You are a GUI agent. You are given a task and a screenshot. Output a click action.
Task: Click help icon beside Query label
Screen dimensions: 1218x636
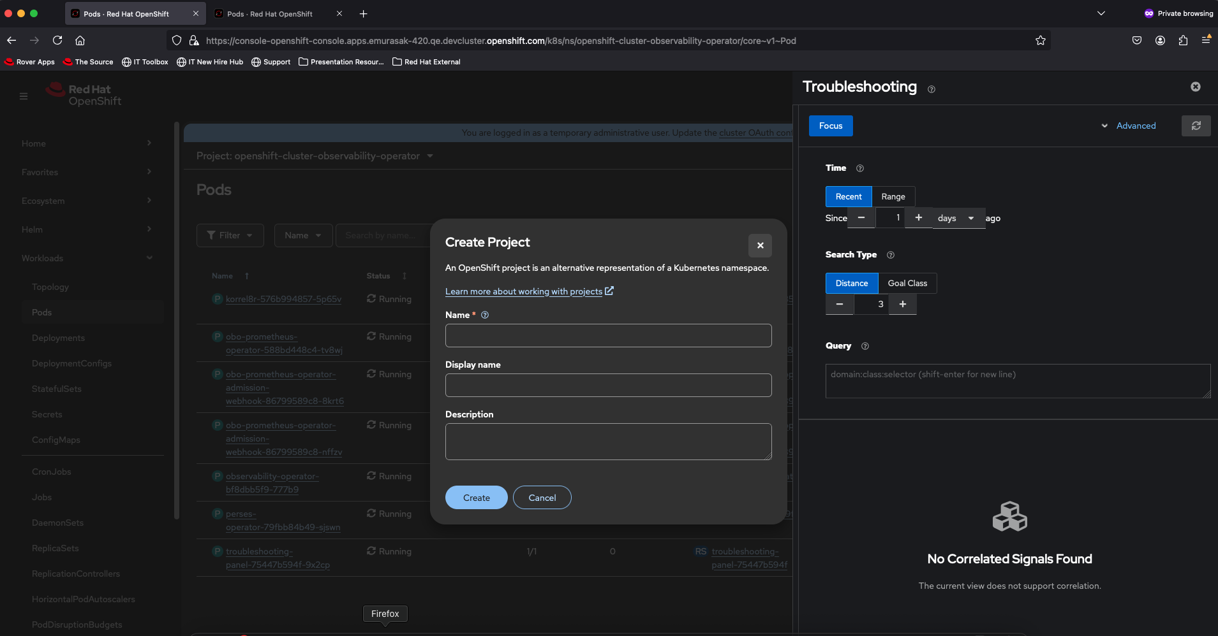pos(865,346)
